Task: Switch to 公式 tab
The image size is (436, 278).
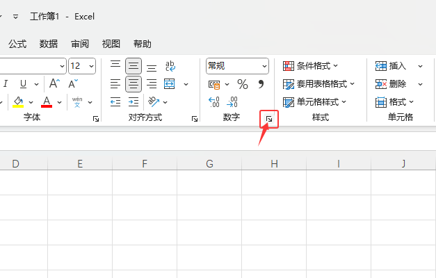Action: pyautogui.click(x=17, y=44)
